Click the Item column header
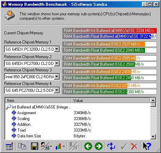 [x=38, y=101]
